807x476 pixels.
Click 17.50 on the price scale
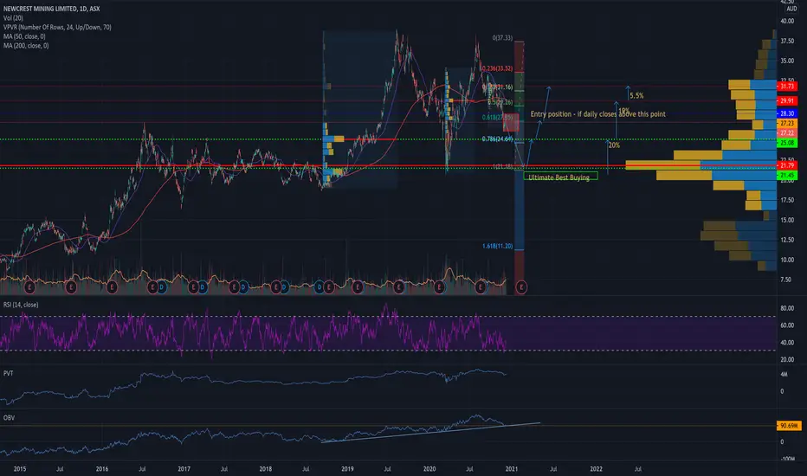pyautogui.click(x=787, y=200)
